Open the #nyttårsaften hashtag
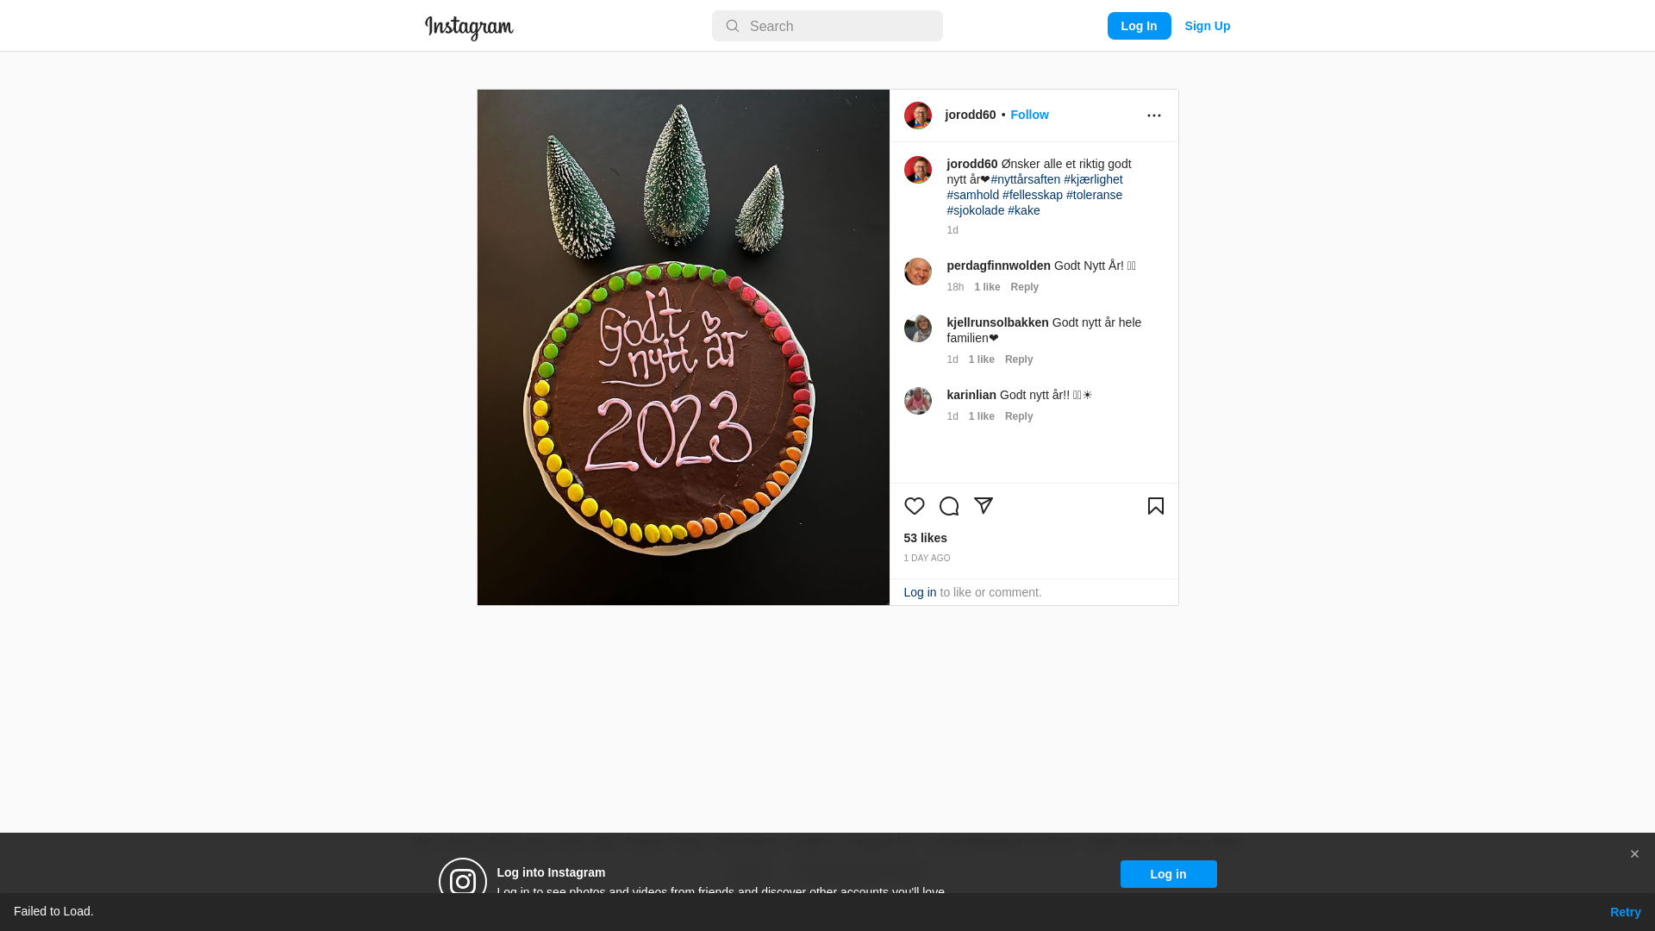The height and width of the screenshot is (931, 1655). (x=1025, y=179)
